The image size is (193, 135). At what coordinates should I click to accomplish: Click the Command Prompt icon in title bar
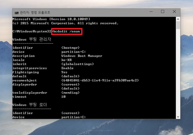click(16, 12)
